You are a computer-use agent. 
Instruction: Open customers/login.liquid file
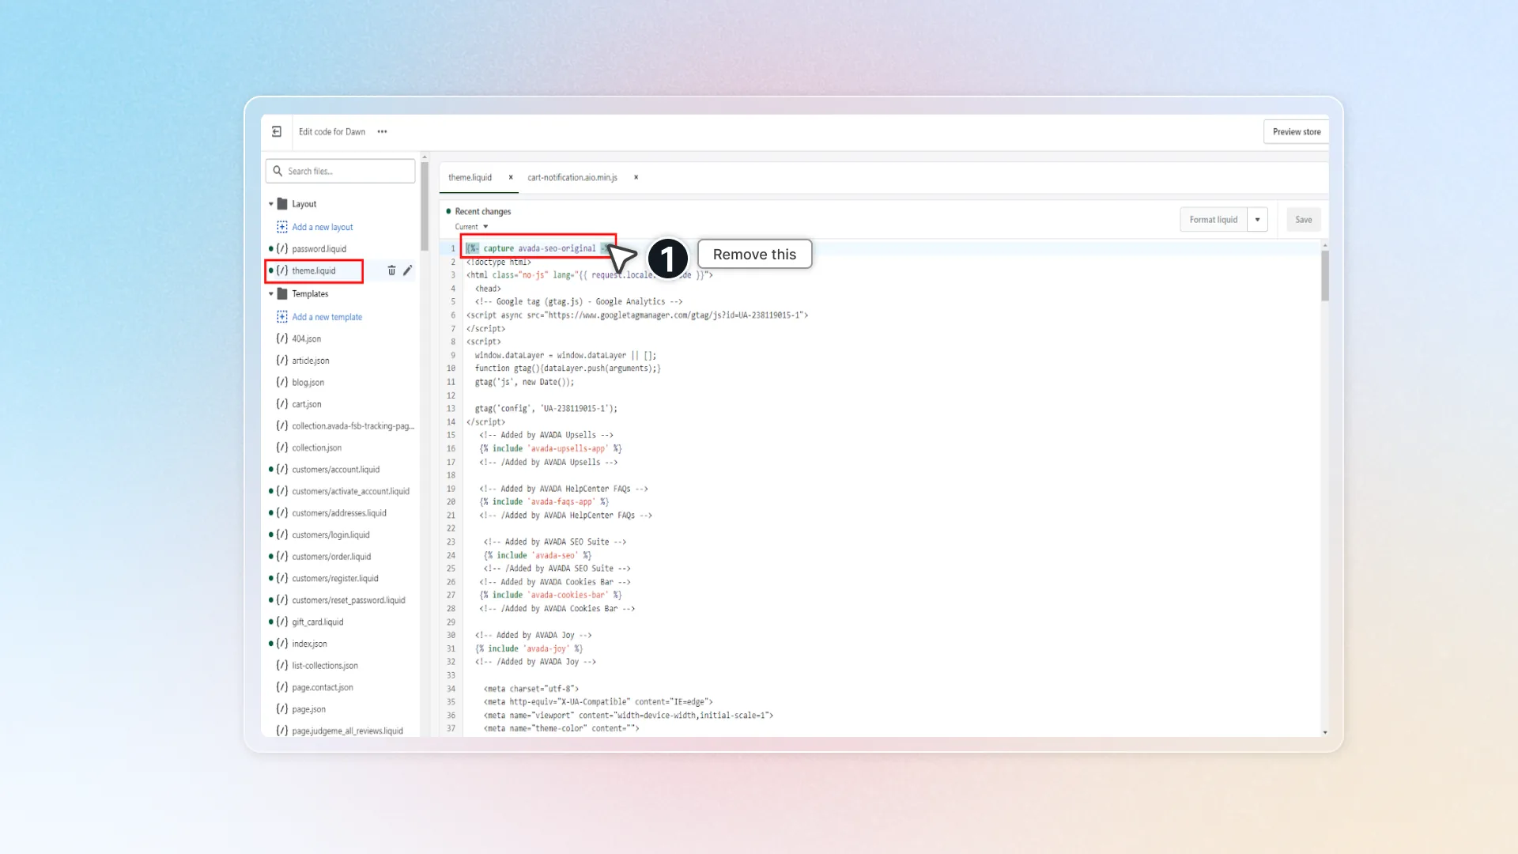(x=331, y=535)
